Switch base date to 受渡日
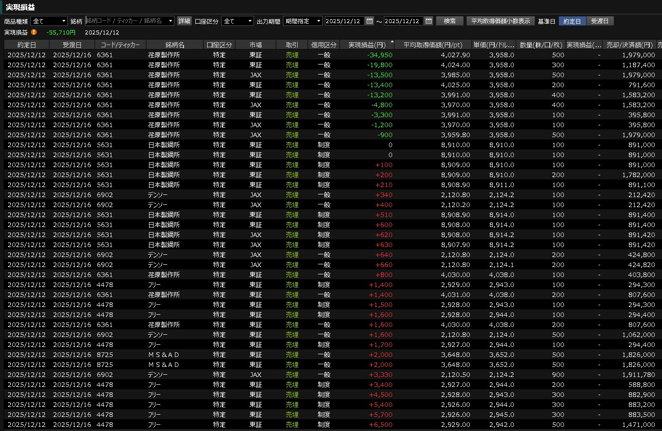This screenshot has width=662, height=431. pos(600,21)
